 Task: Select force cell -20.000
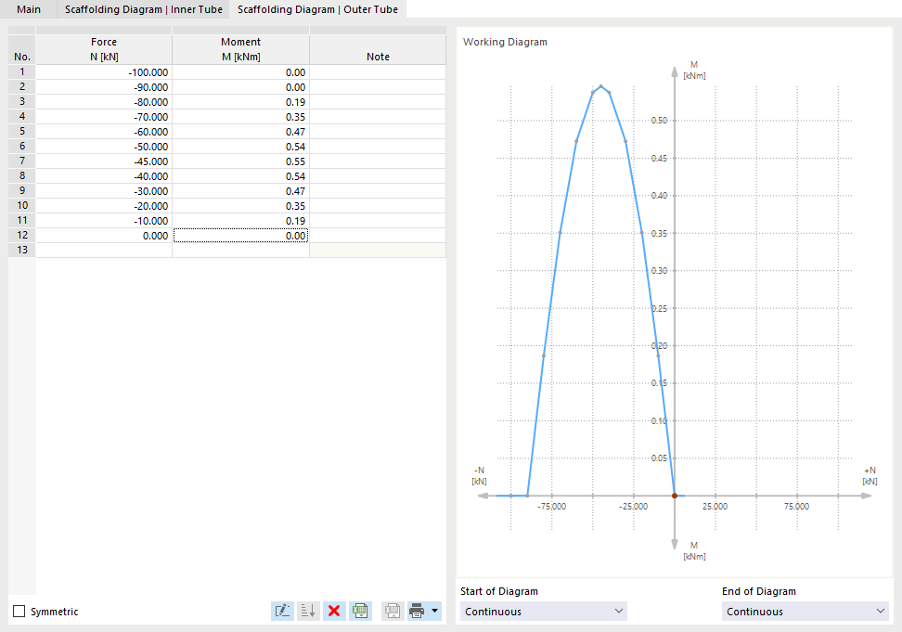coord(104,206)
